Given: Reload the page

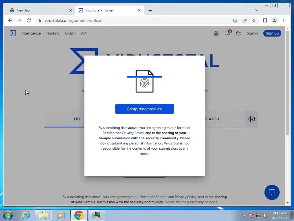Looking at the screenshot, I should 29,20.
